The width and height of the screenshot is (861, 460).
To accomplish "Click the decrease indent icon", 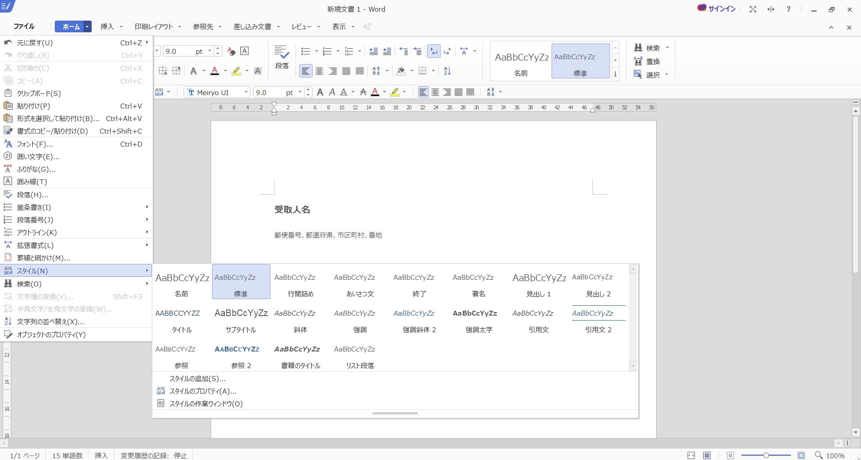I will click(x=373, y=52).
